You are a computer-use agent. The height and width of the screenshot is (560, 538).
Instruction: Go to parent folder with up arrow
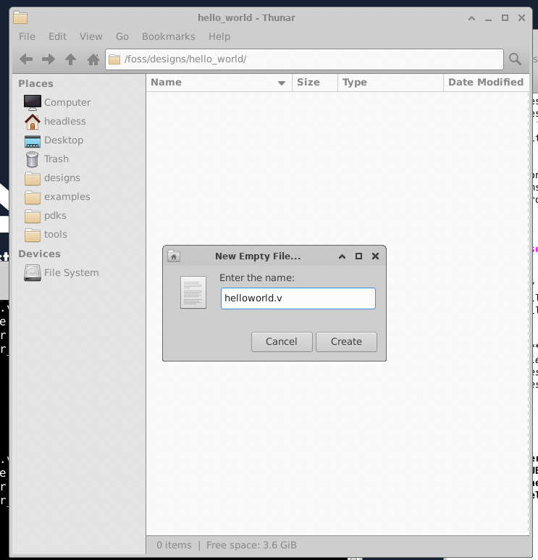pyautogui.click(x=70, y=59)
